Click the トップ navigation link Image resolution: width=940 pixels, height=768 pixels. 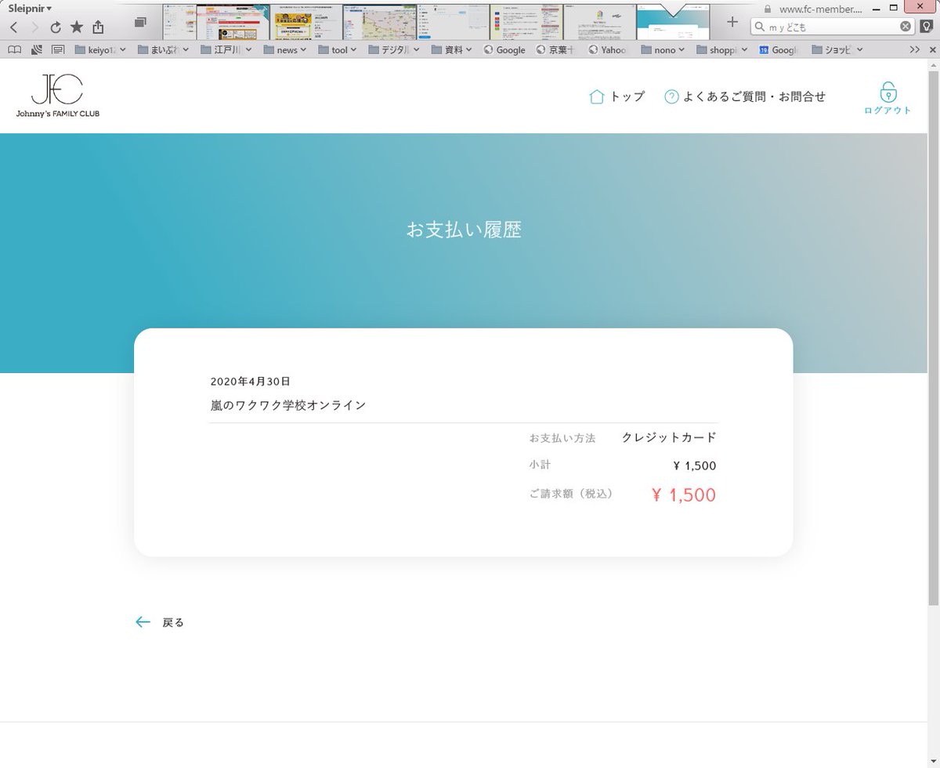click(617, 97)
